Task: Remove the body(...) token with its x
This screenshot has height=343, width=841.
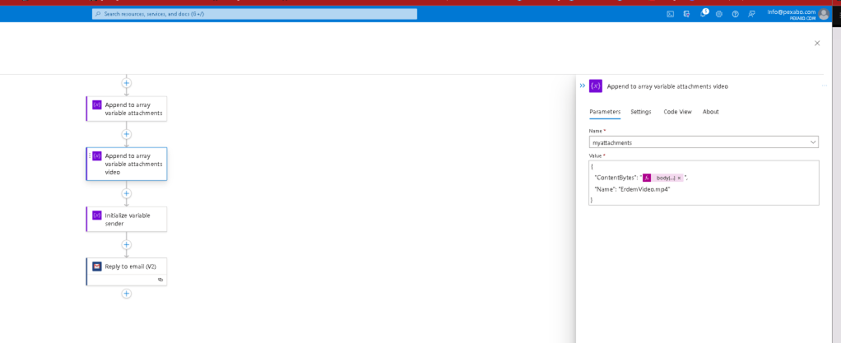Action: point(679,178)
